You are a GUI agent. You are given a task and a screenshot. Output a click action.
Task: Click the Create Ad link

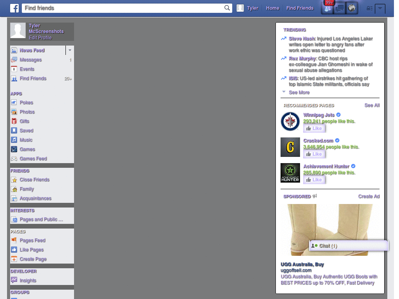(x=369, y=196)
